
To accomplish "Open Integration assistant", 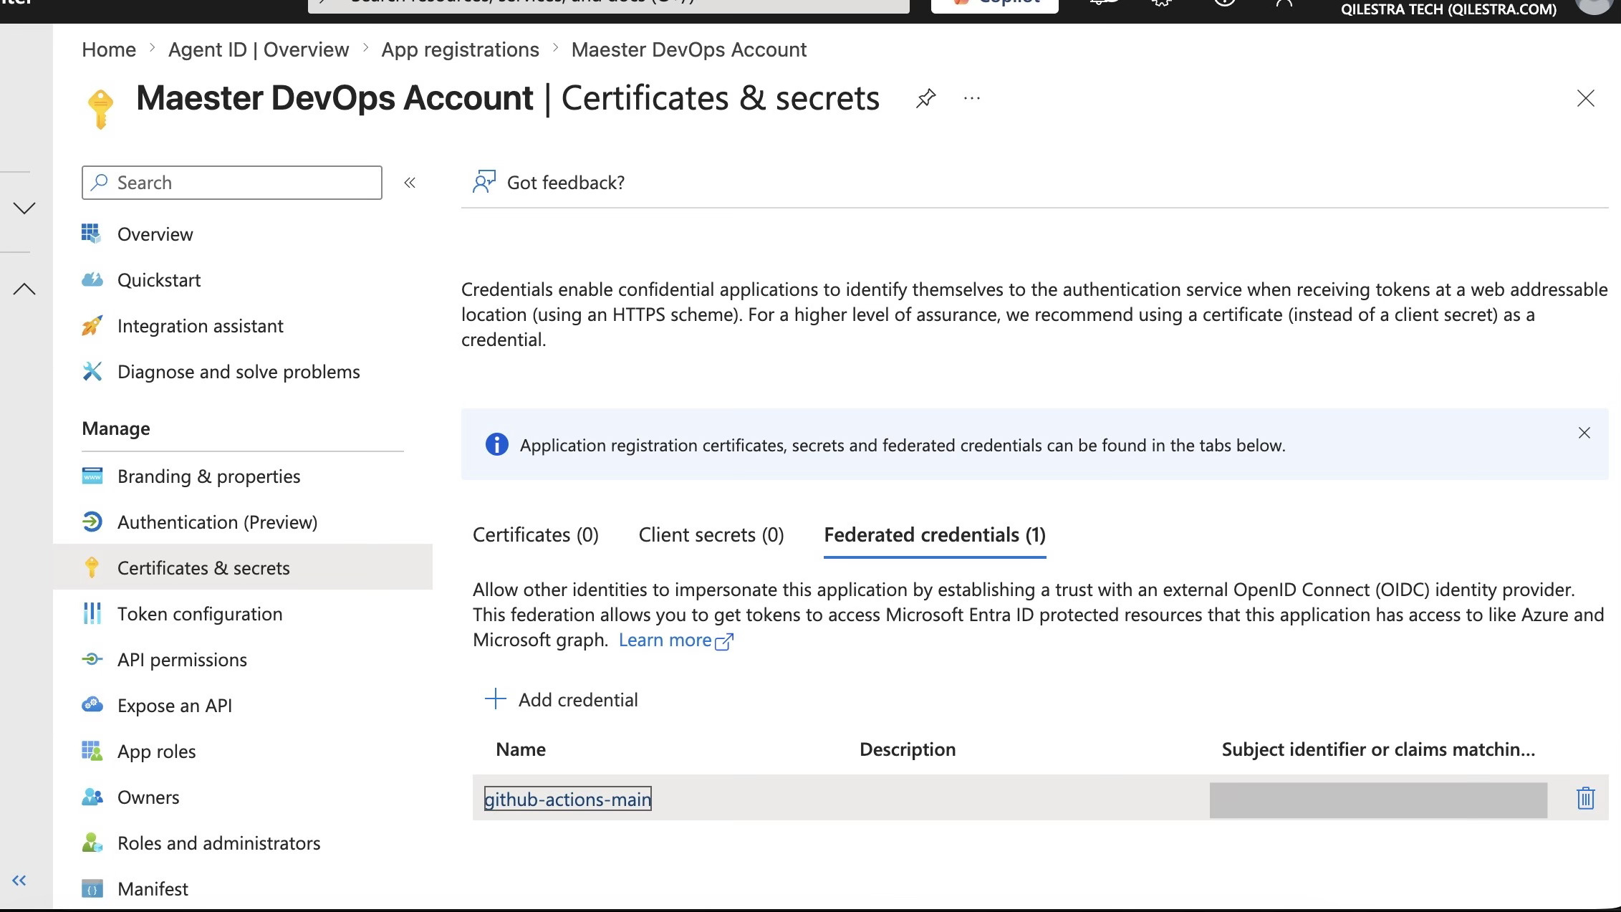I will point(201,326).
